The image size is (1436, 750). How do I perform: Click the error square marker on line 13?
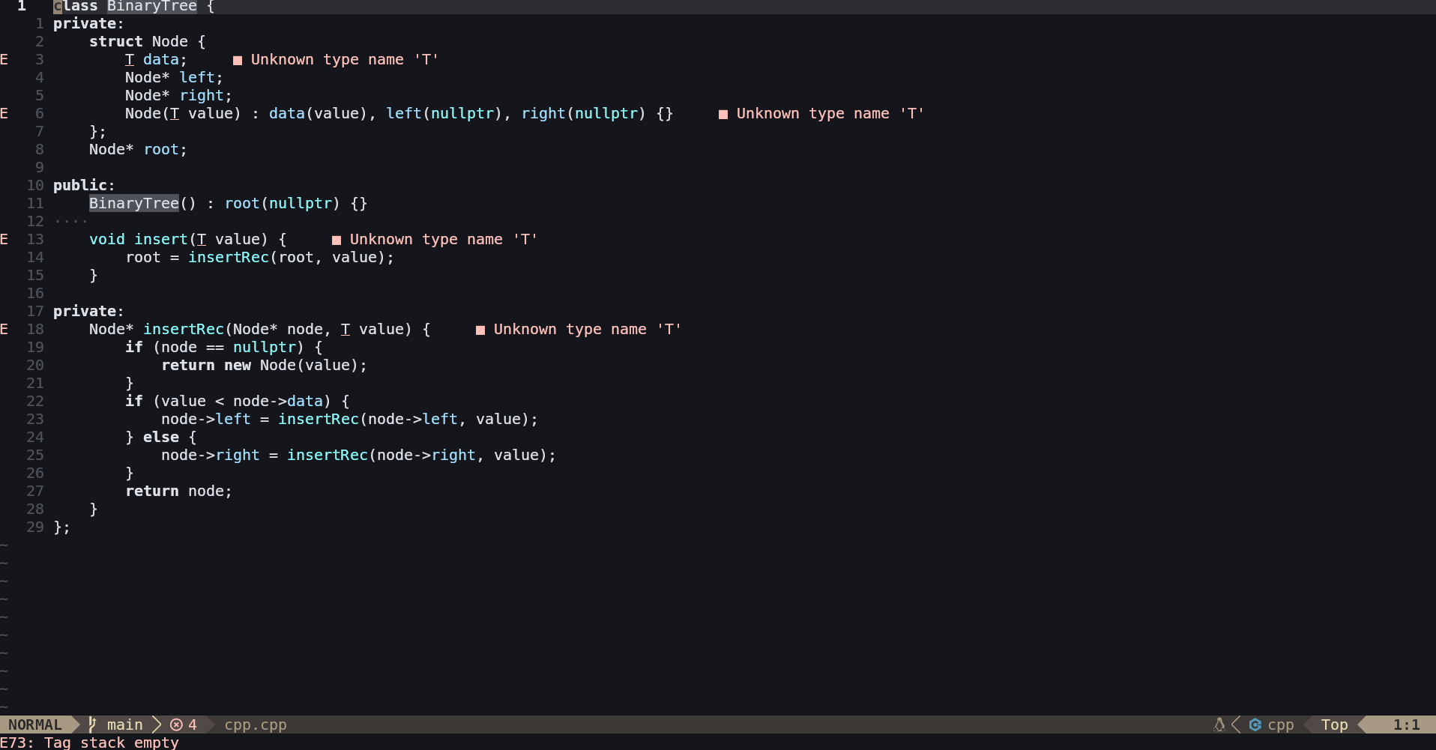[x=337, y=240]
